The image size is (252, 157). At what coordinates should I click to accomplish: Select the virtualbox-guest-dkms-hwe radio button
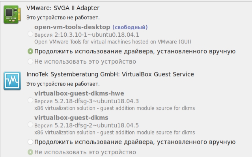pos(30,100)
